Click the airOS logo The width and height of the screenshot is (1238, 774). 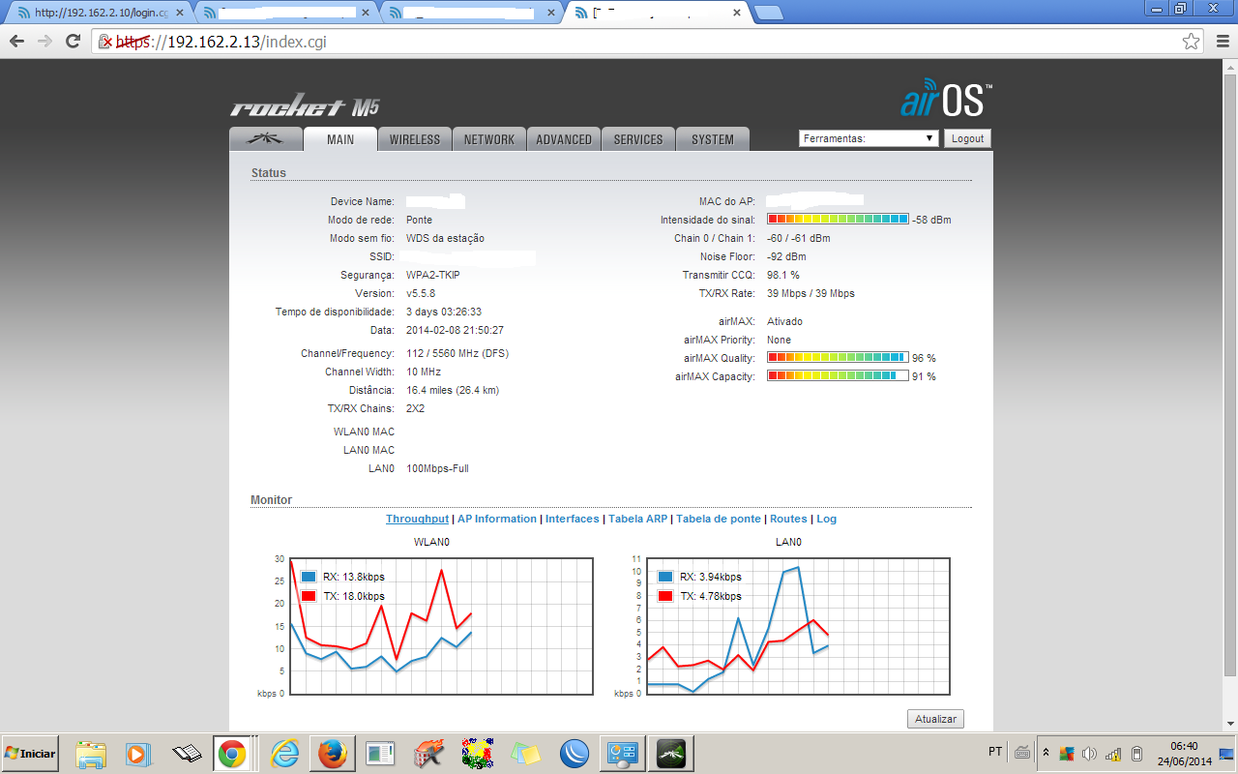pos(946,98)
